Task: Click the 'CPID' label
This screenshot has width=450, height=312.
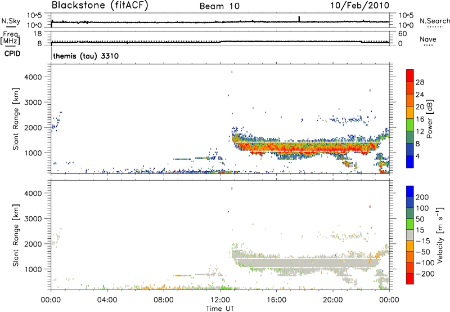Action: tap(12, 54)
